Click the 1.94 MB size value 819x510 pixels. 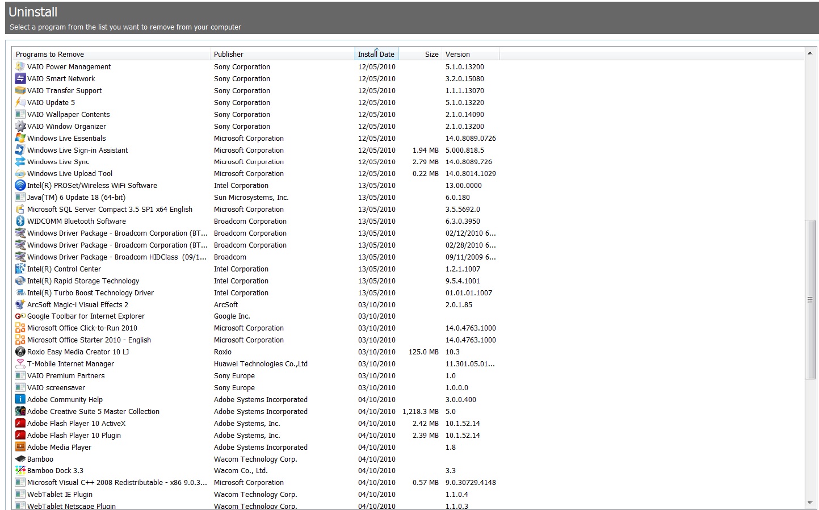coord(426,150)
